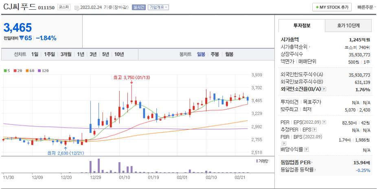Toggle the 5-day moving average legend

click(x=6, y=71)
